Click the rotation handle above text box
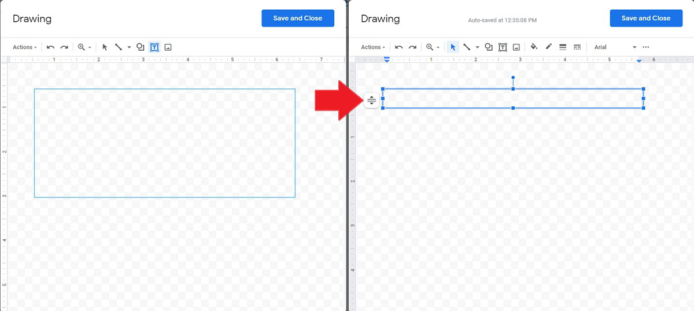The width and height of the screenshot is (694, 311). point(513,77)
